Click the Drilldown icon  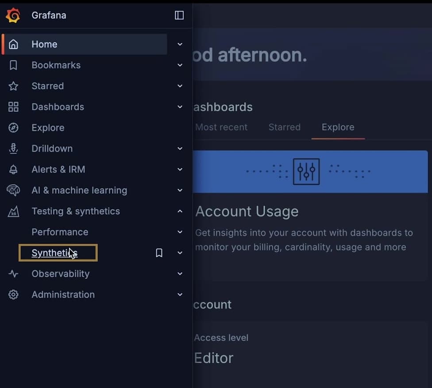pos(13,149)
